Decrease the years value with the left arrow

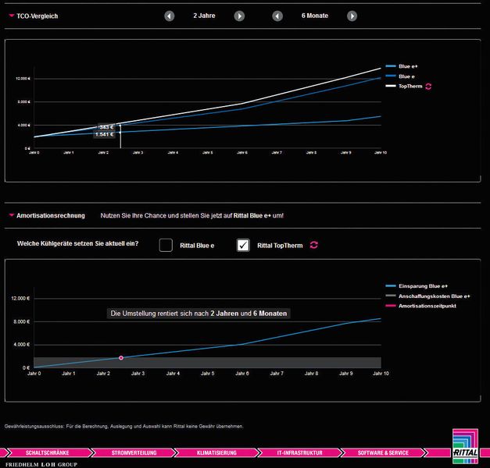point(170,16)
